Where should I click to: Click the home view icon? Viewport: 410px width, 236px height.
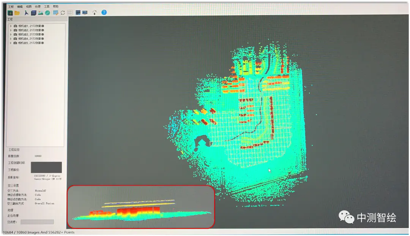click(x=95, y=13)
